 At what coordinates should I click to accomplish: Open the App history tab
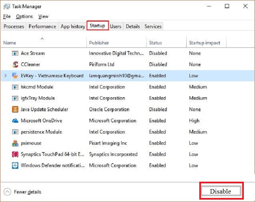coord(73,26)
